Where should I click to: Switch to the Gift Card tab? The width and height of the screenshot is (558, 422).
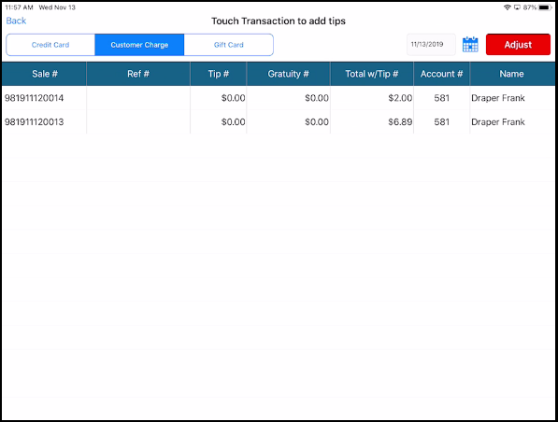[228, 45]
